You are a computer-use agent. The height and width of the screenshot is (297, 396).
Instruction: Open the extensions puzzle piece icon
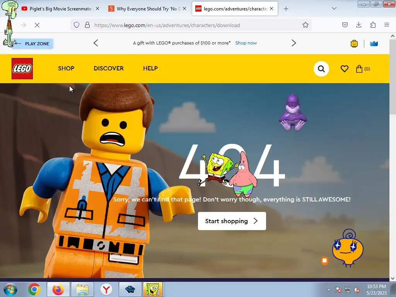click(373, 25)
